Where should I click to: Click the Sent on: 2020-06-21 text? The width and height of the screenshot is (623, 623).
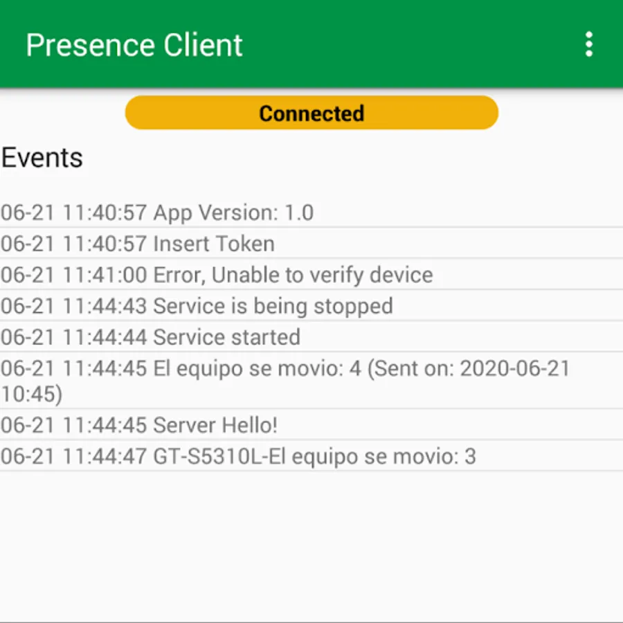click(469, 368)
